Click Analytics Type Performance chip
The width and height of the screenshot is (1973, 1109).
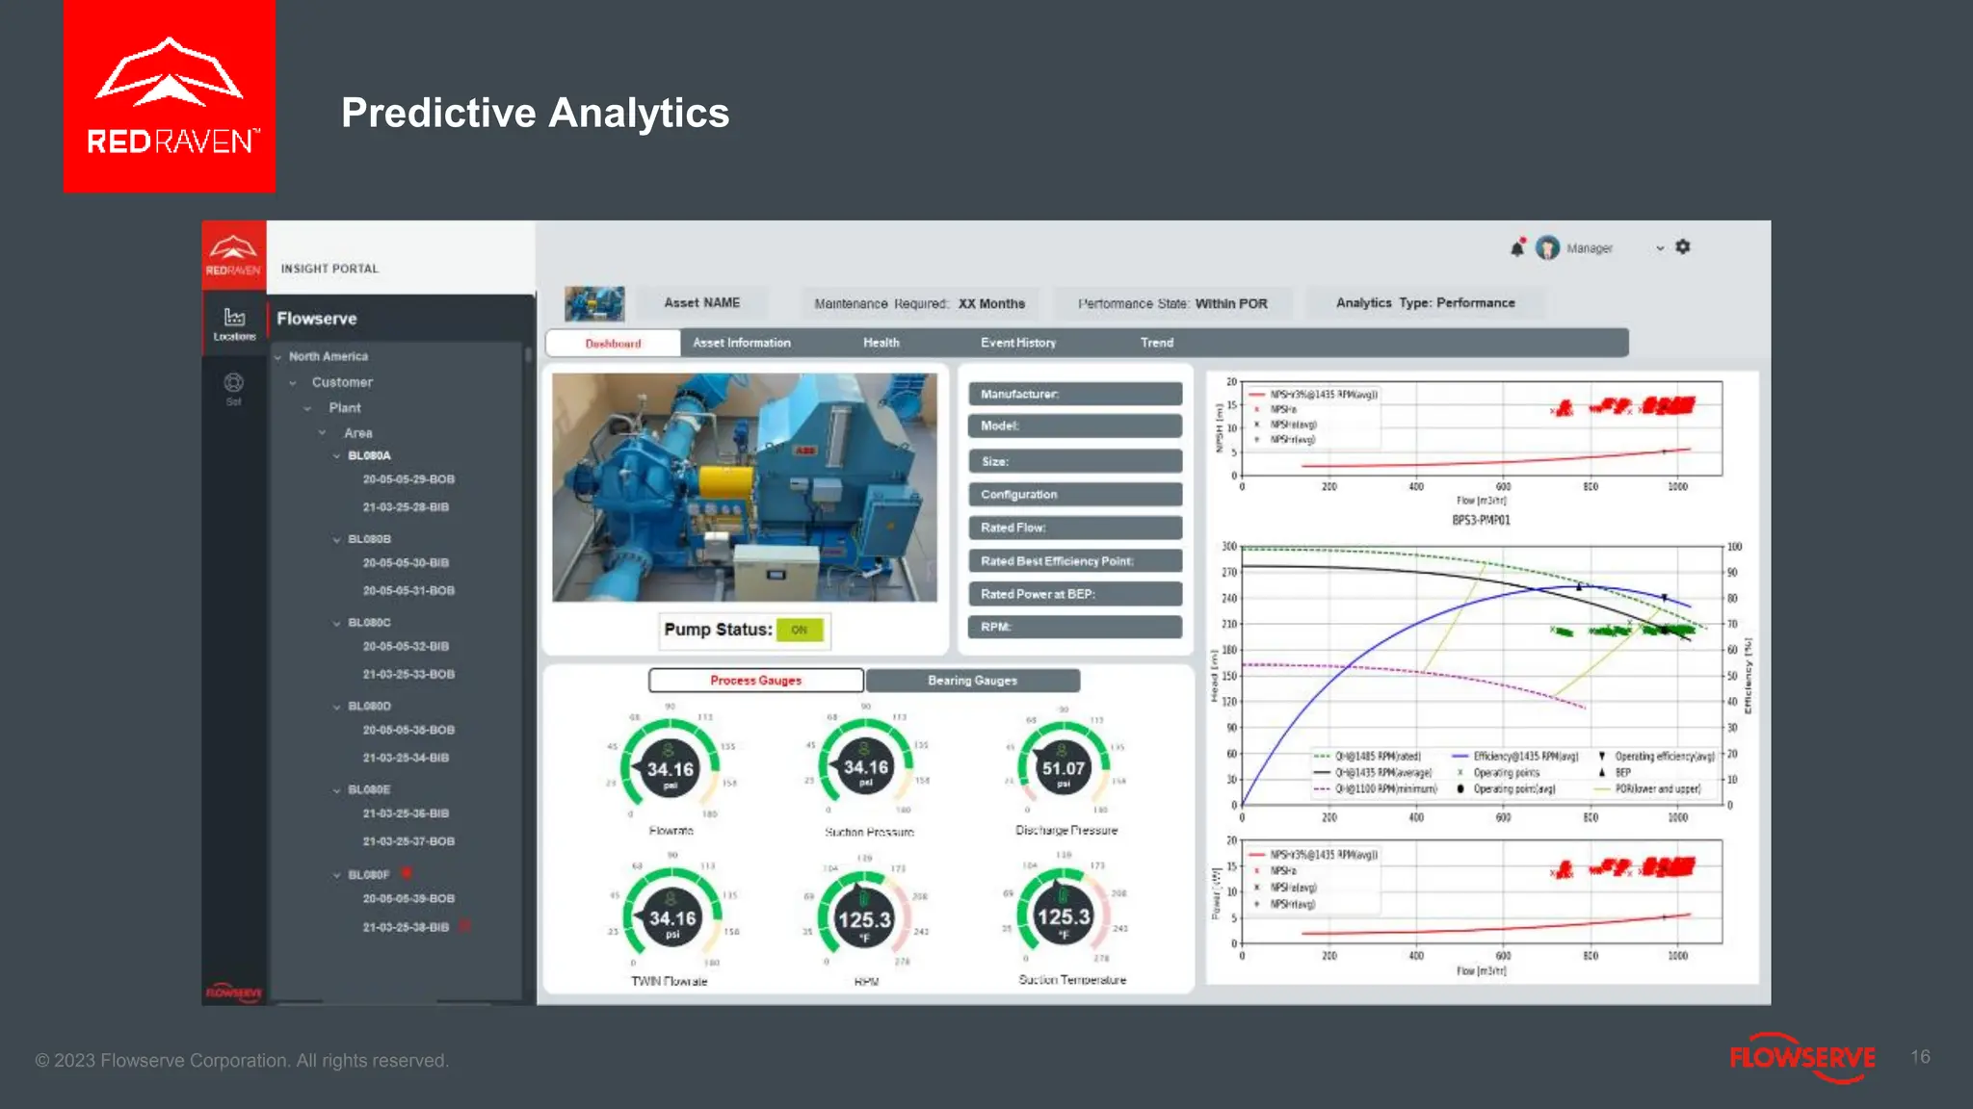(1426, 303)
